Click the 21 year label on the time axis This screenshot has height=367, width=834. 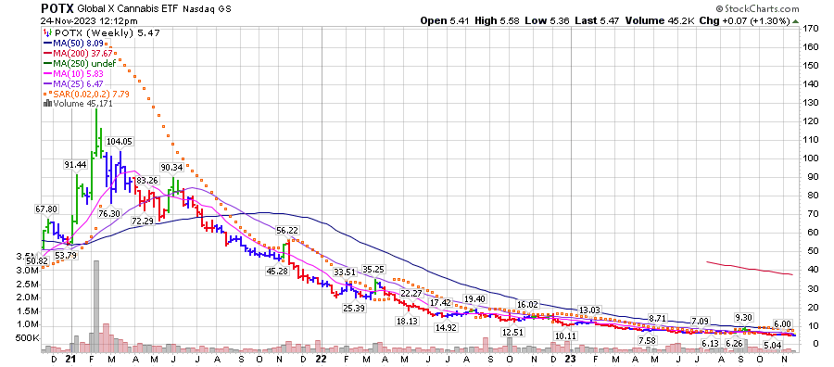tap(71, 359)
